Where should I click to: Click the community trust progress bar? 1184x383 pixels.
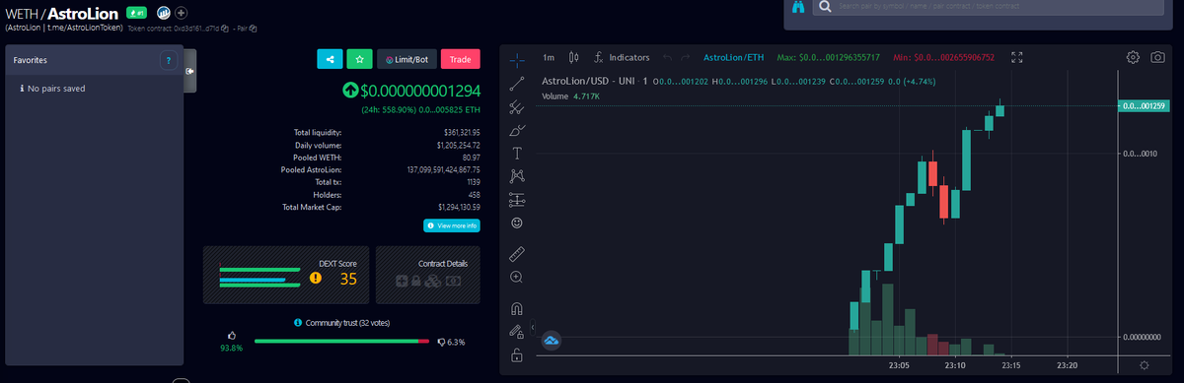pos(341,341)
